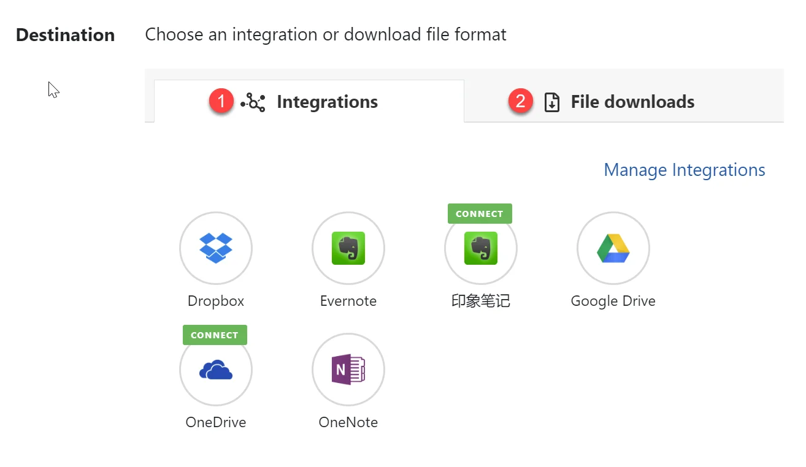Viewport: 806px width, 467px height.
Task: Open the Integrations tab
Action: point(309,101)
